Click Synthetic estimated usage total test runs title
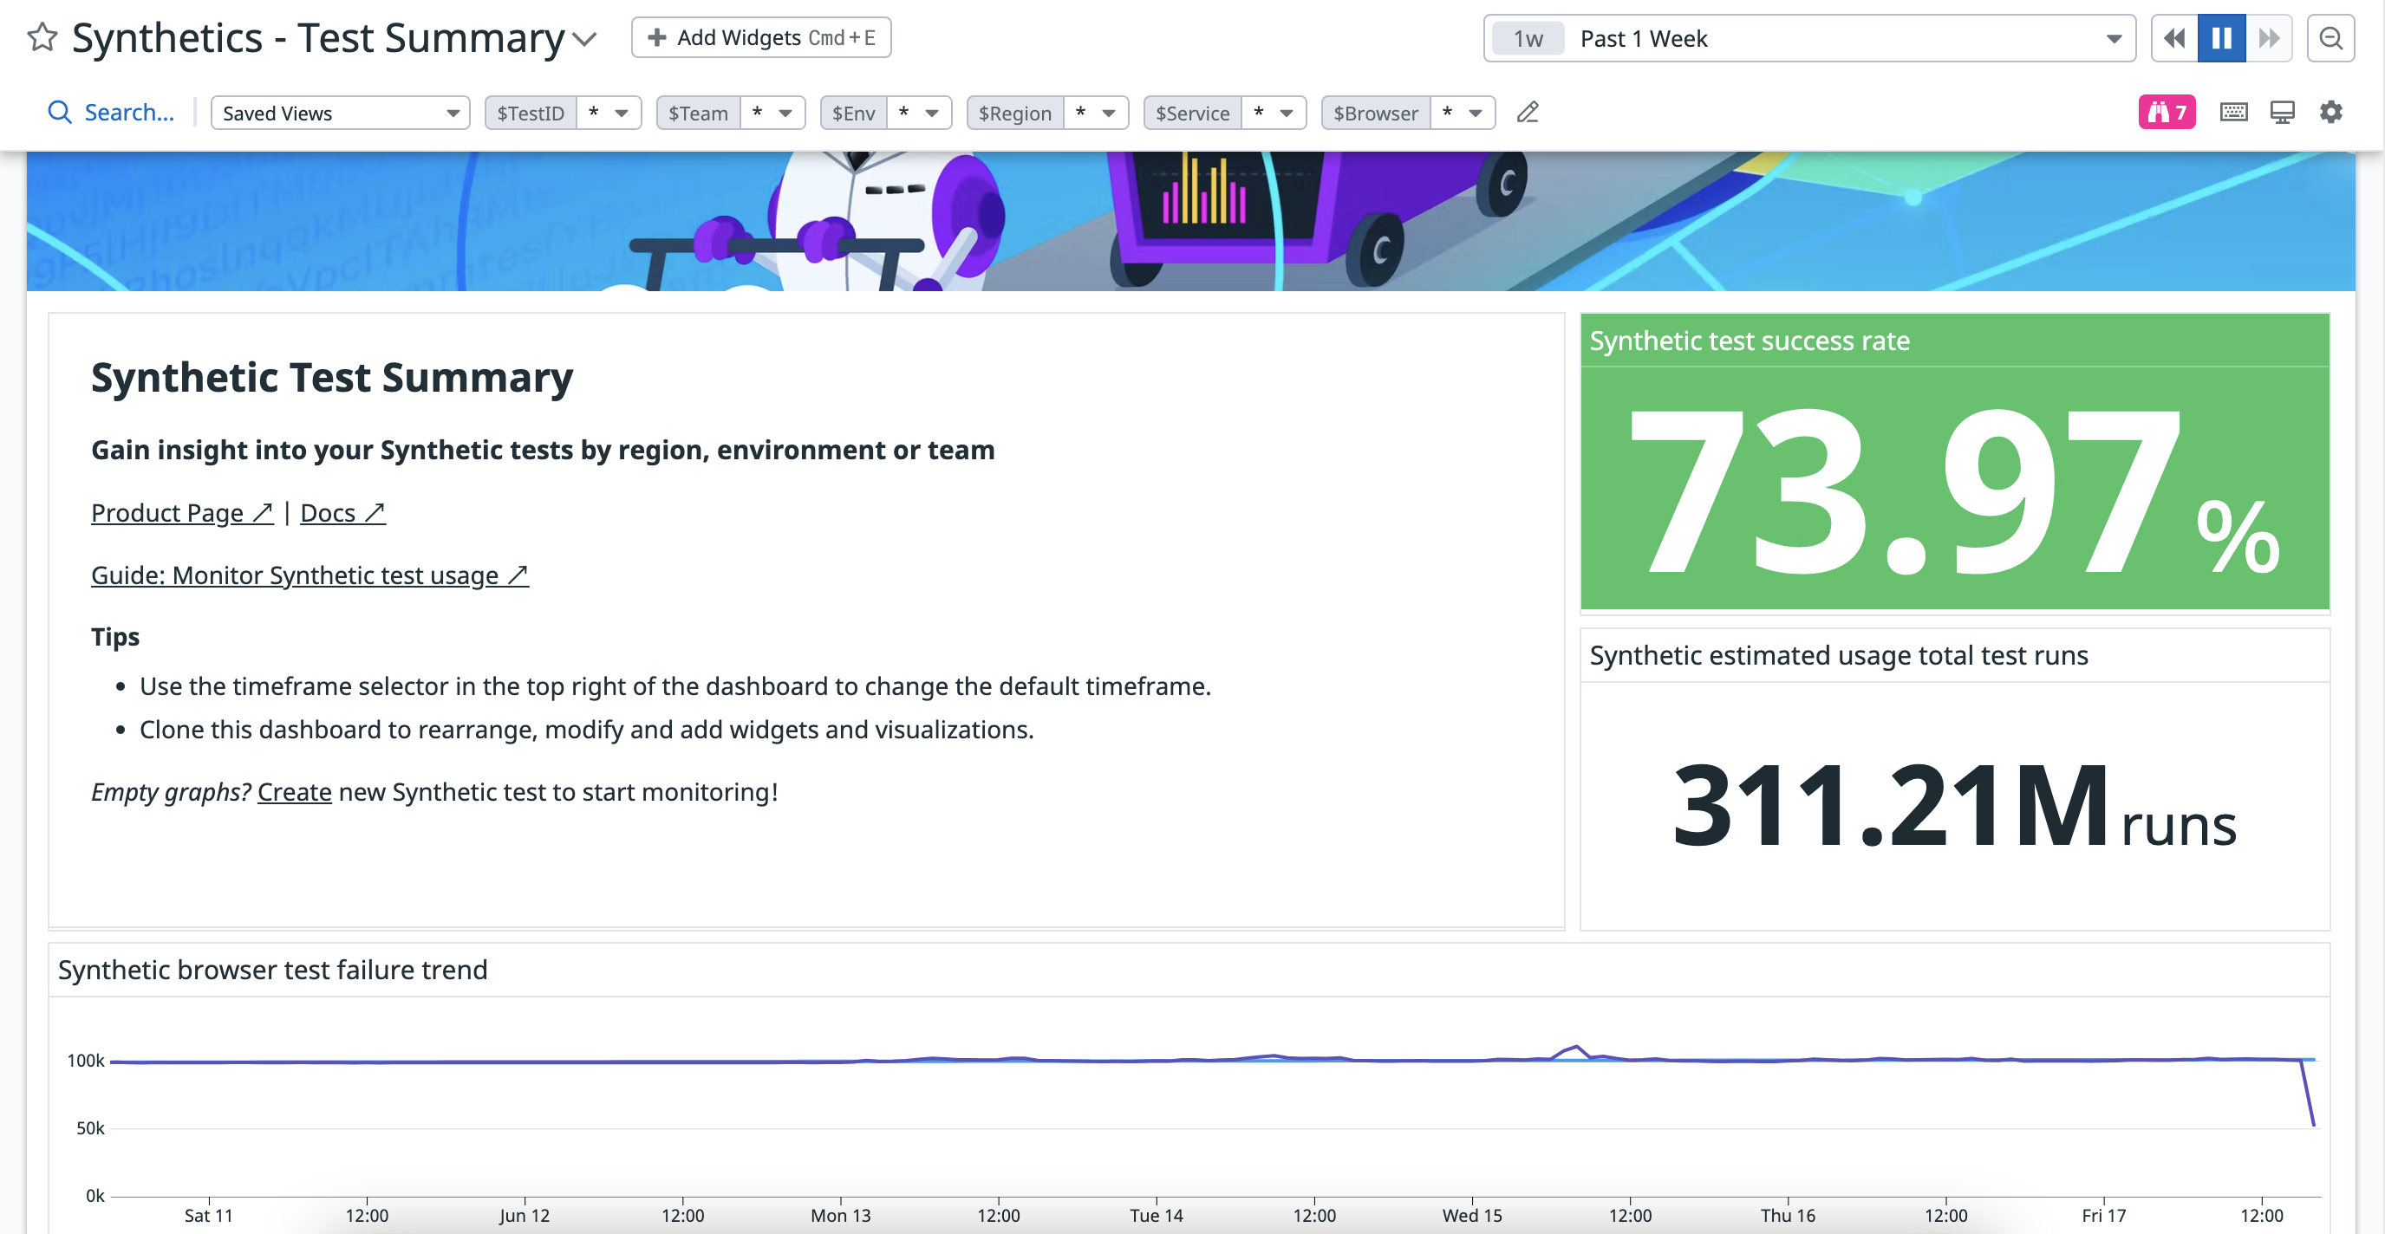Screen dimensions: 2385x1234 tap(1838, 654)
